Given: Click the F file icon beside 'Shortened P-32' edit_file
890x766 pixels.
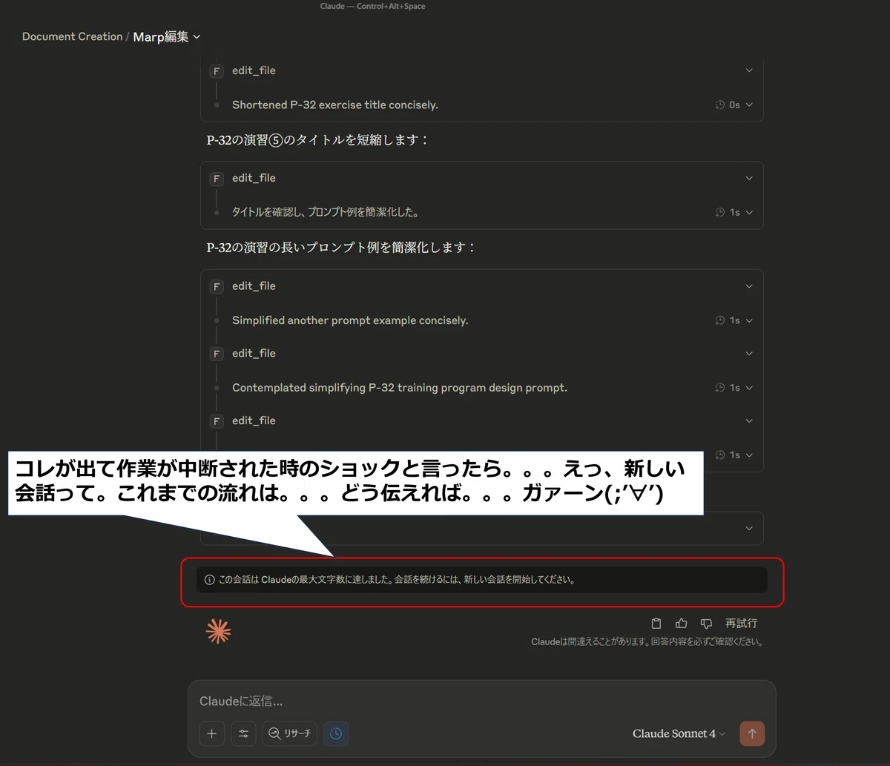Looking at the screenshot, I should click(x=217, y=71).
